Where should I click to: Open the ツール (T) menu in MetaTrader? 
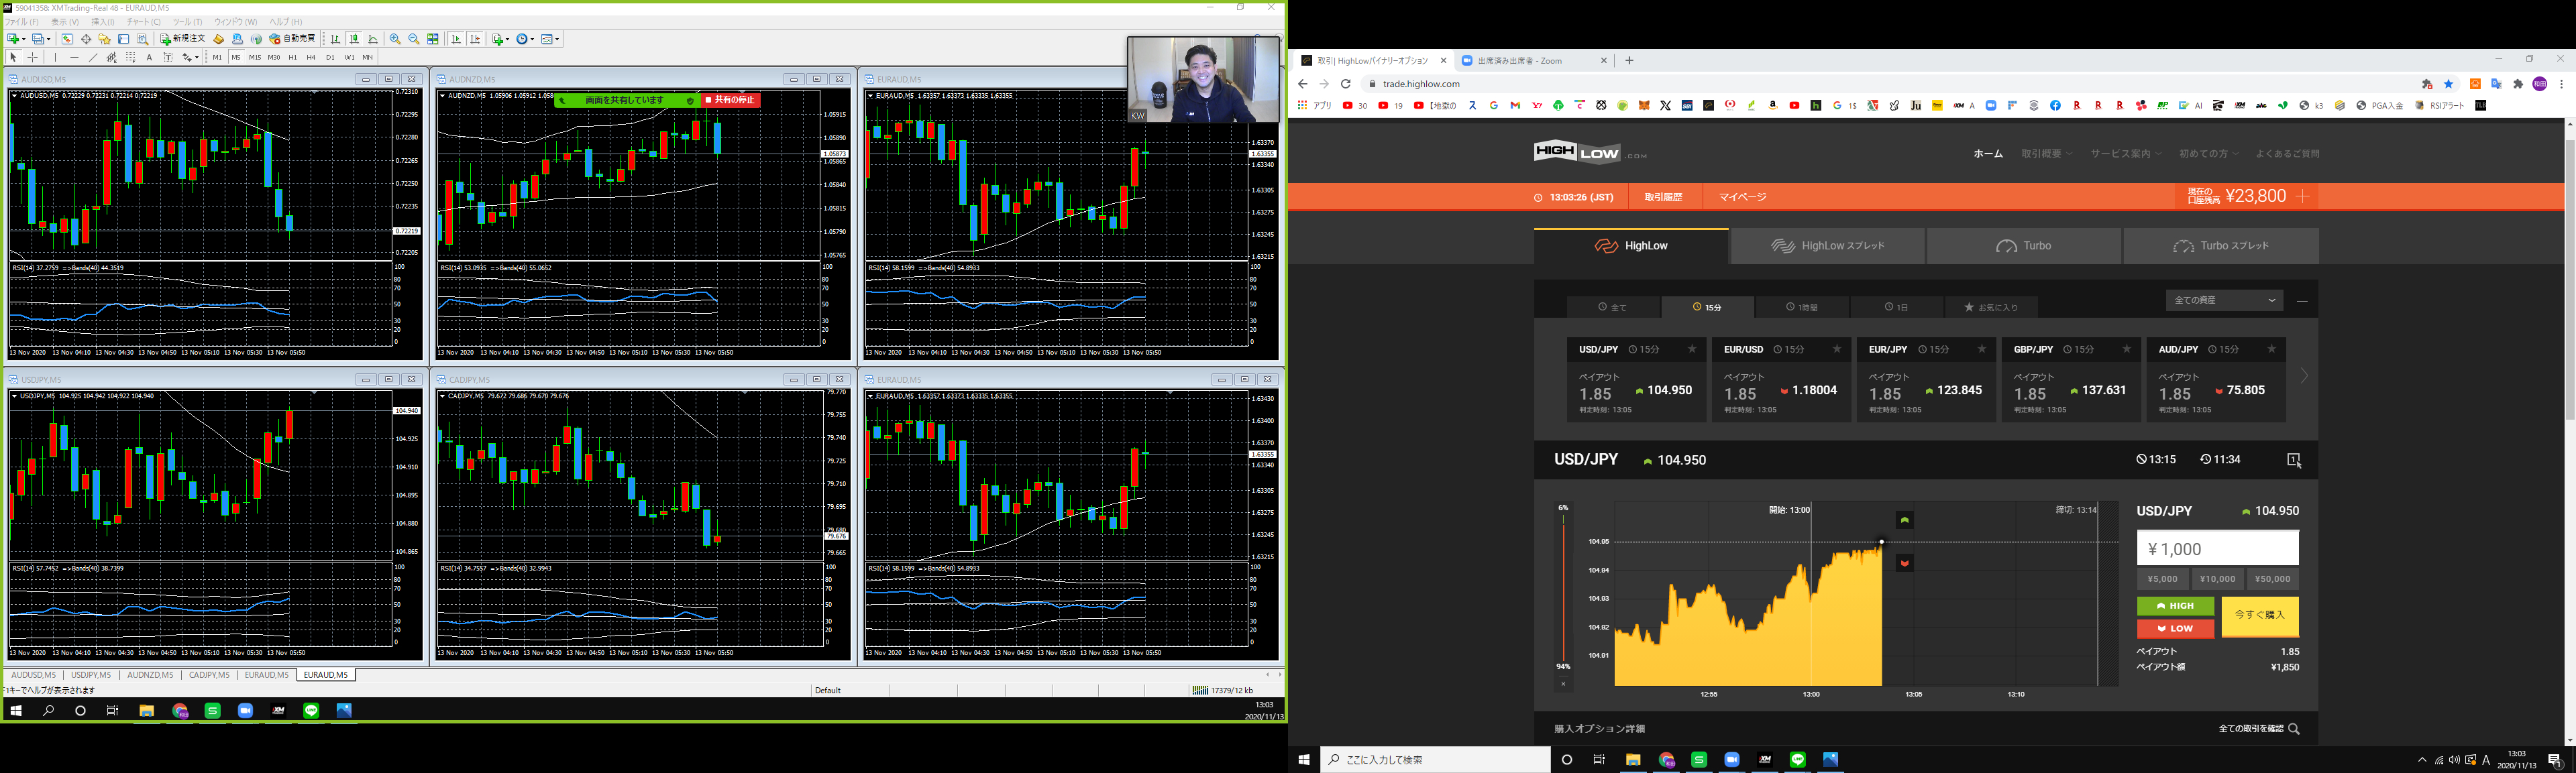187,22
